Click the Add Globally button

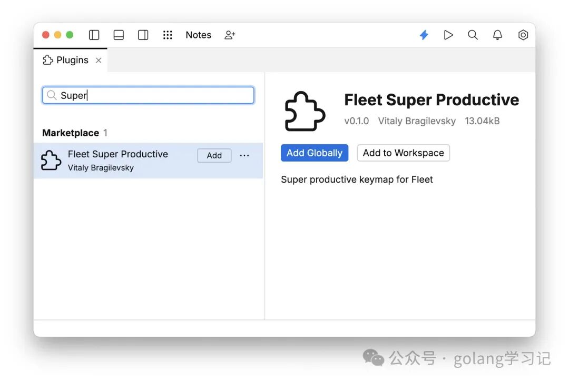[x=314, y=153]
